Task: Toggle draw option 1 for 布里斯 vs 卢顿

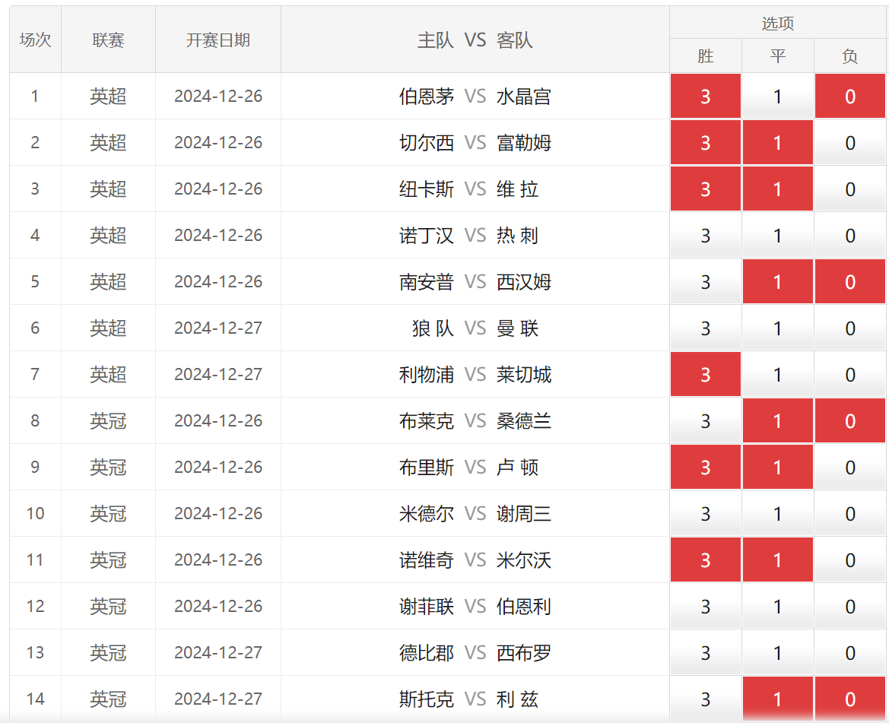Action: (x=778, y=467)
